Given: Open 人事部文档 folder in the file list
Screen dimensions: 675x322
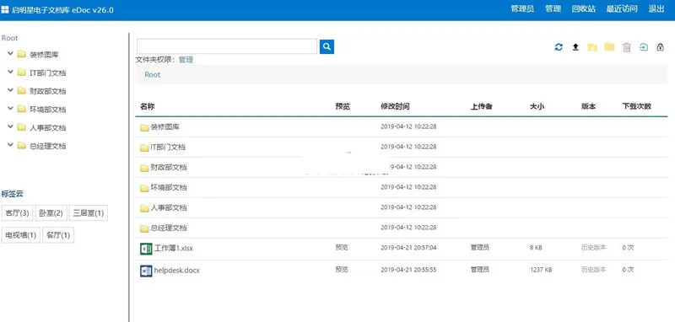Looking at the screenshot, I should (168, 208).
